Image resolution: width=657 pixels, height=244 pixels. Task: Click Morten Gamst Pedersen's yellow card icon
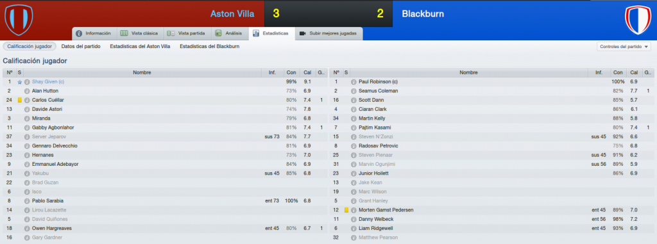click(x=346, y=209)
